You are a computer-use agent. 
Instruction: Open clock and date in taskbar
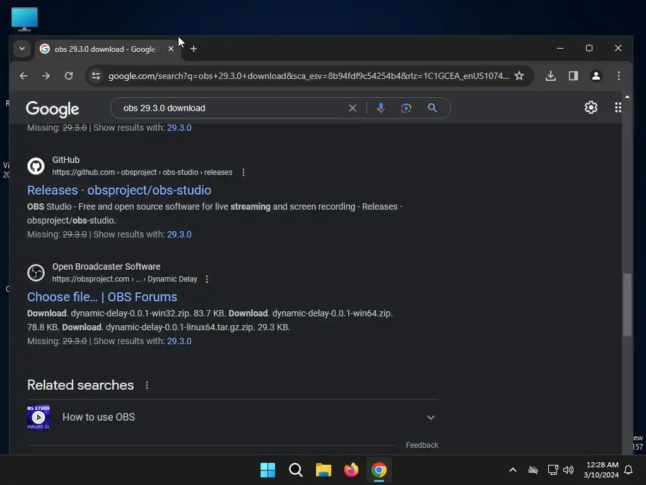601,470
